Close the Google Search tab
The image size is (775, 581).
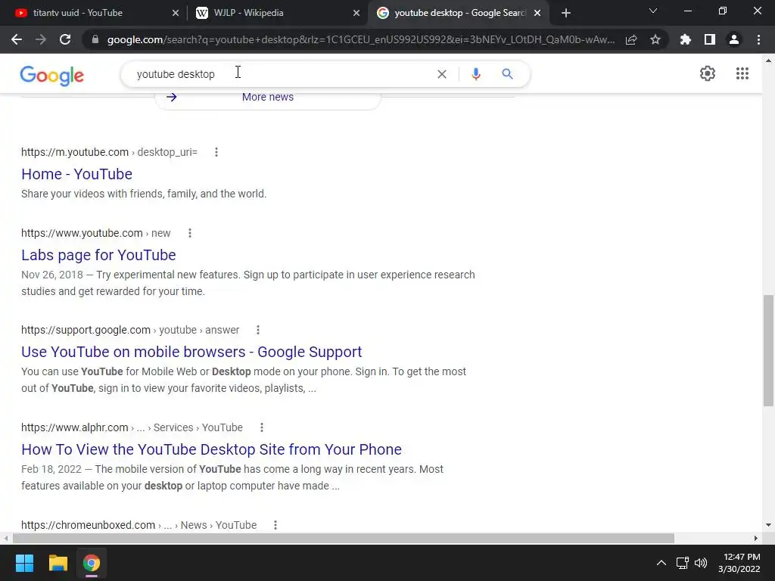(x=537, y=13)
